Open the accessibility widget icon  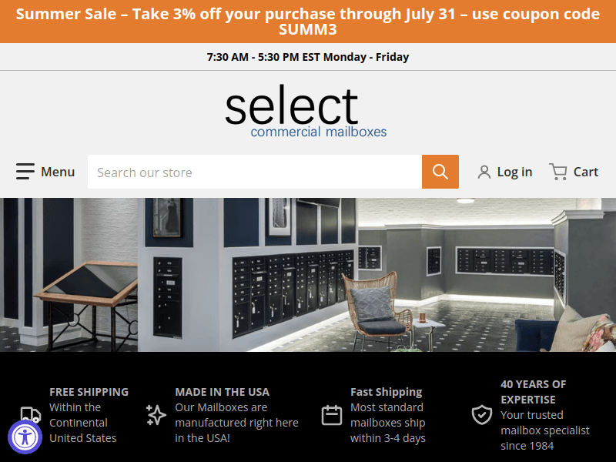tap(25, 437)
